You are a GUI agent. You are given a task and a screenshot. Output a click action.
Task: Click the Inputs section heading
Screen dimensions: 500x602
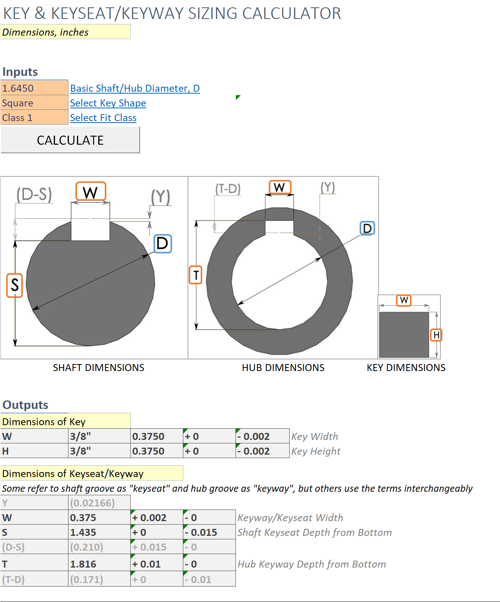20,72
